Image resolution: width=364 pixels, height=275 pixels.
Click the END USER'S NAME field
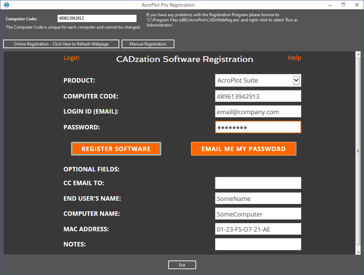coord(258,198)
